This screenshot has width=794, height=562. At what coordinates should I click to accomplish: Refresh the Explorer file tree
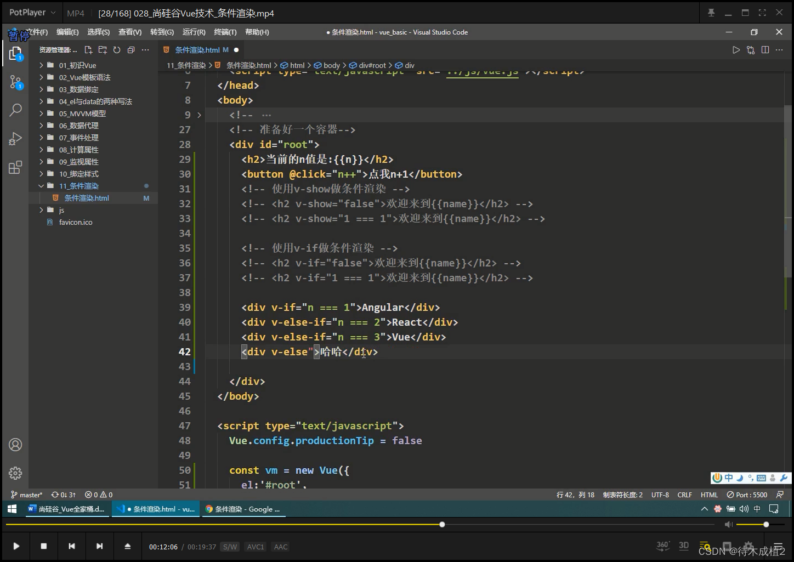[x=117, y=50]
